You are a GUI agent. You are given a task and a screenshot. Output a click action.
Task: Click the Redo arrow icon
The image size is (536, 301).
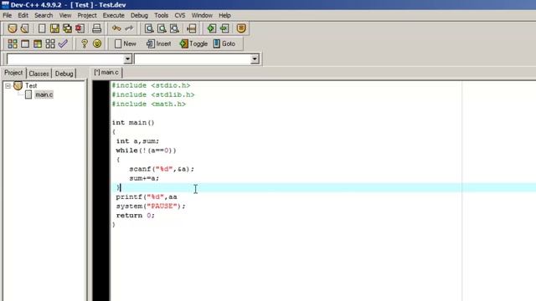click(x=129, y=28)
